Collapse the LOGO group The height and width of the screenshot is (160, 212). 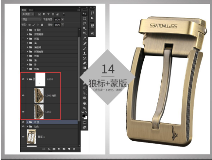pos(28,79)
